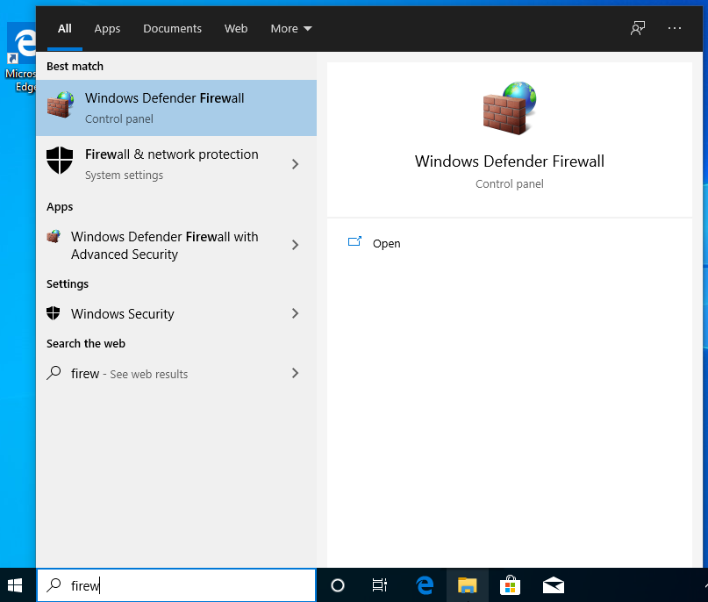
Task: Expand arrow for Firewall with Advanced Security
Action: (x=295, y=245)
